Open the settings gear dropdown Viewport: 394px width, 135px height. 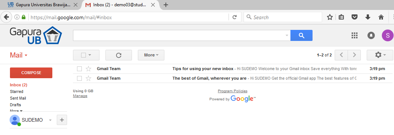point(380,55)
